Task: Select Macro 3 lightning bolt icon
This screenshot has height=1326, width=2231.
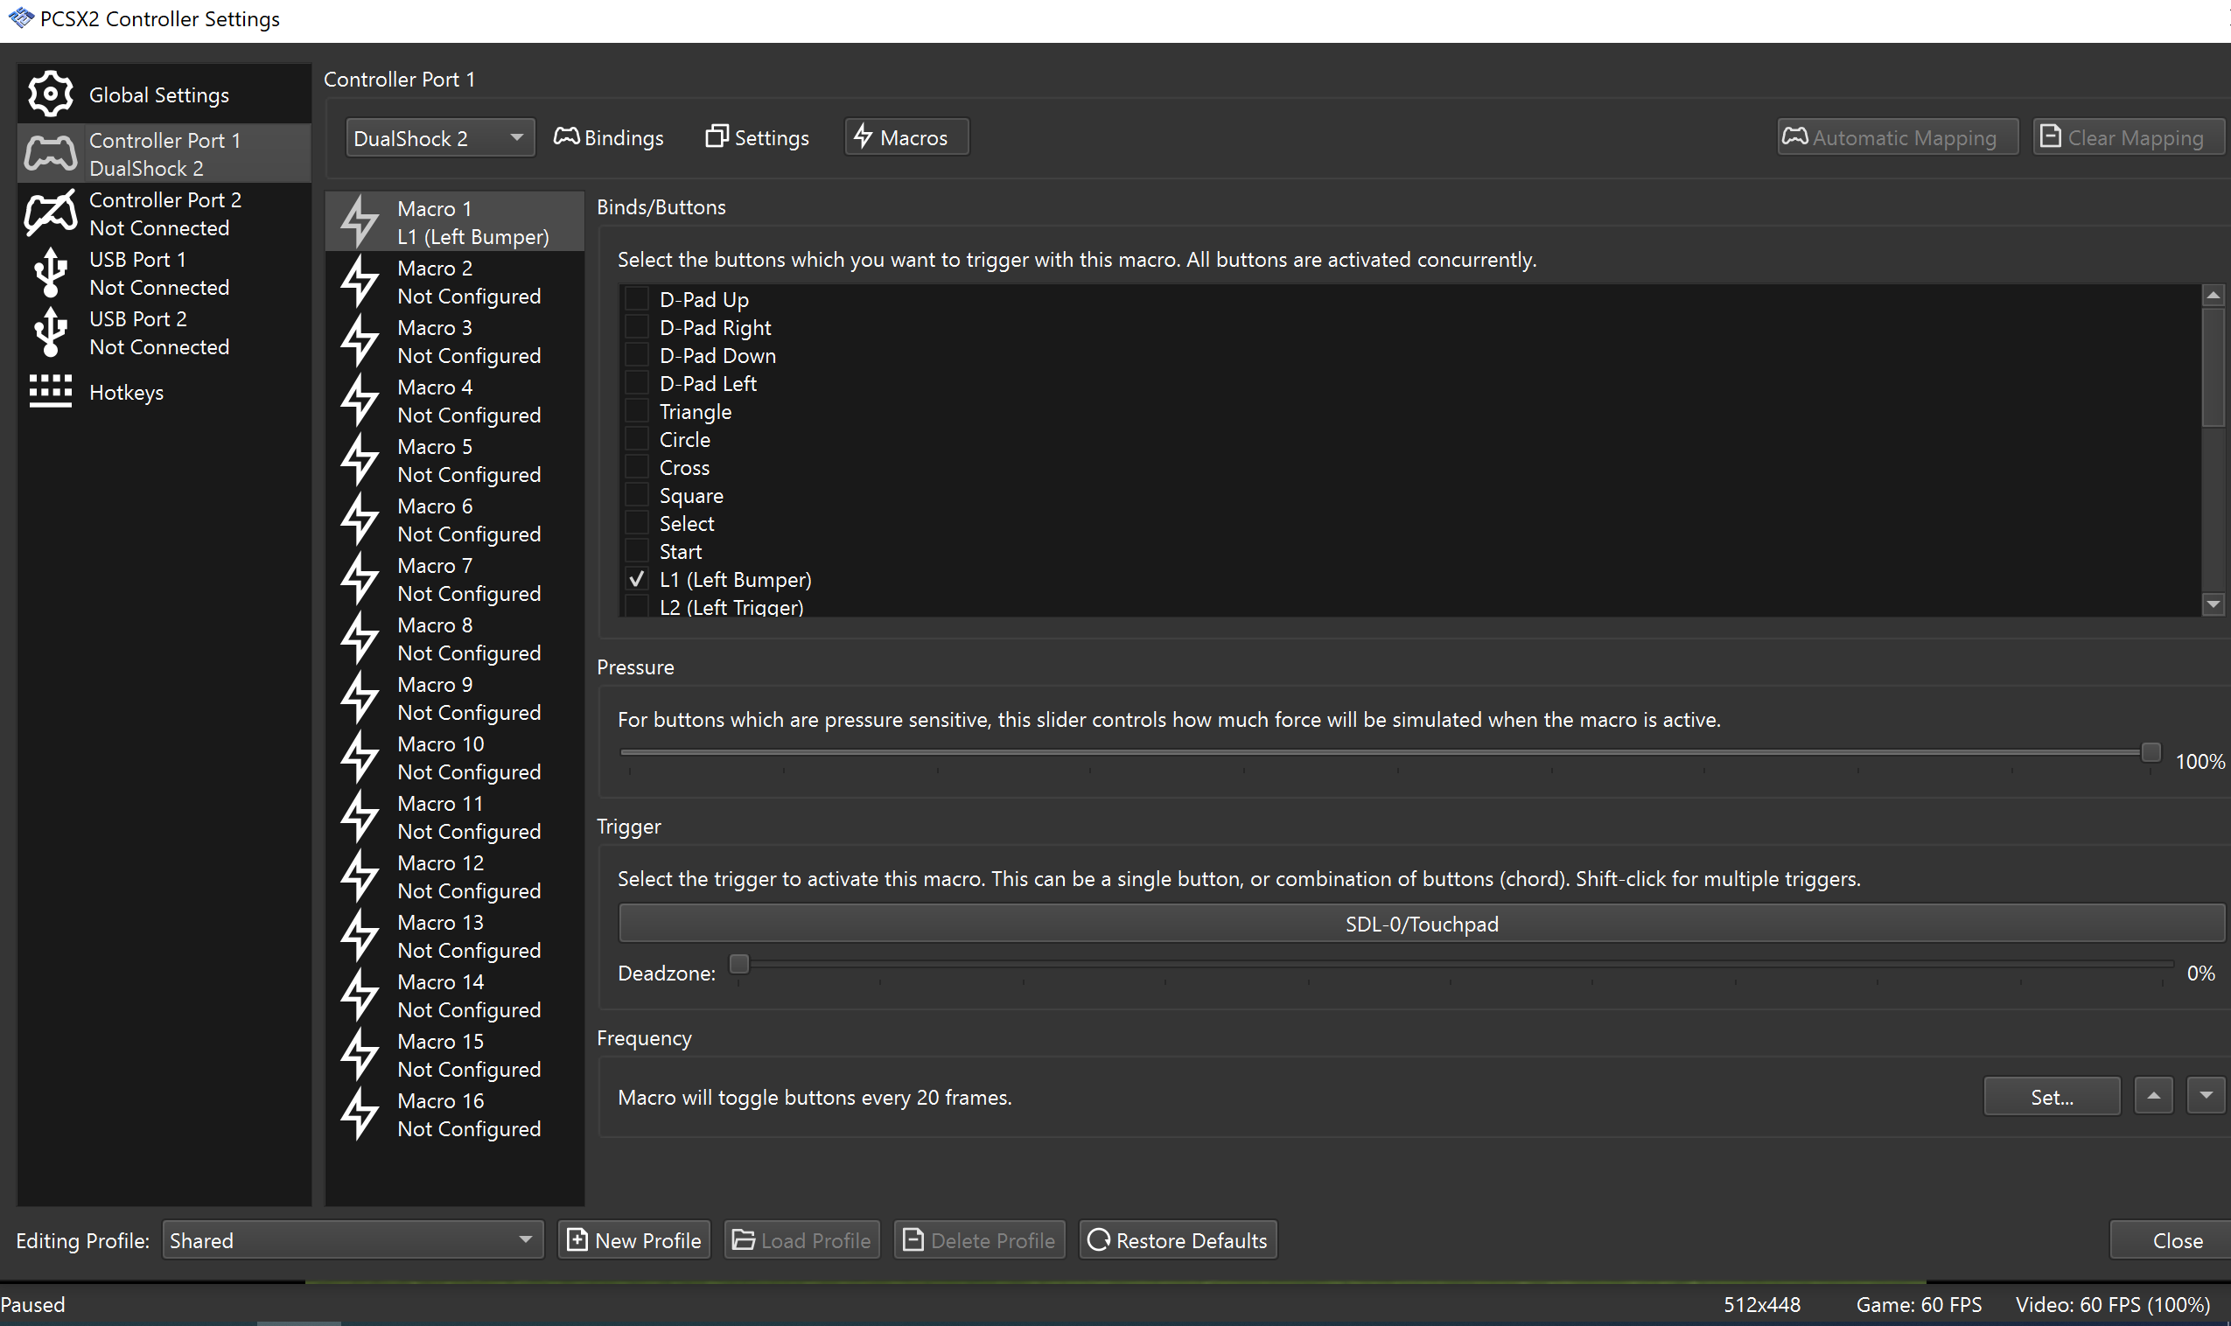Action: (x=360, y=339)
